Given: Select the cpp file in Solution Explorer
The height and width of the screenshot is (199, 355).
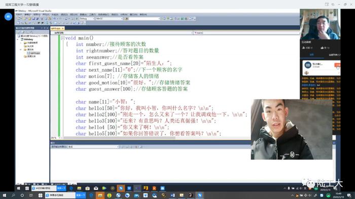Looking at the screenshot, I should [x=34, y=53].
